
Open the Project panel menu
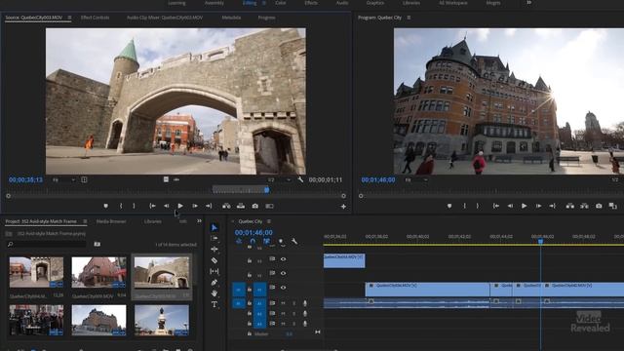[85, 221]
